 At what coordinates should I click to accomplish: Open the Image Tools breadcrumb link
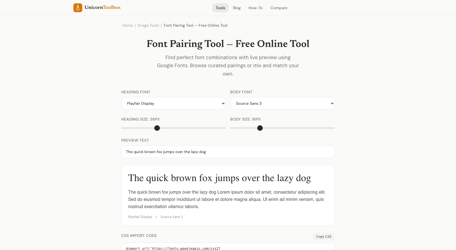coord(148,25)
